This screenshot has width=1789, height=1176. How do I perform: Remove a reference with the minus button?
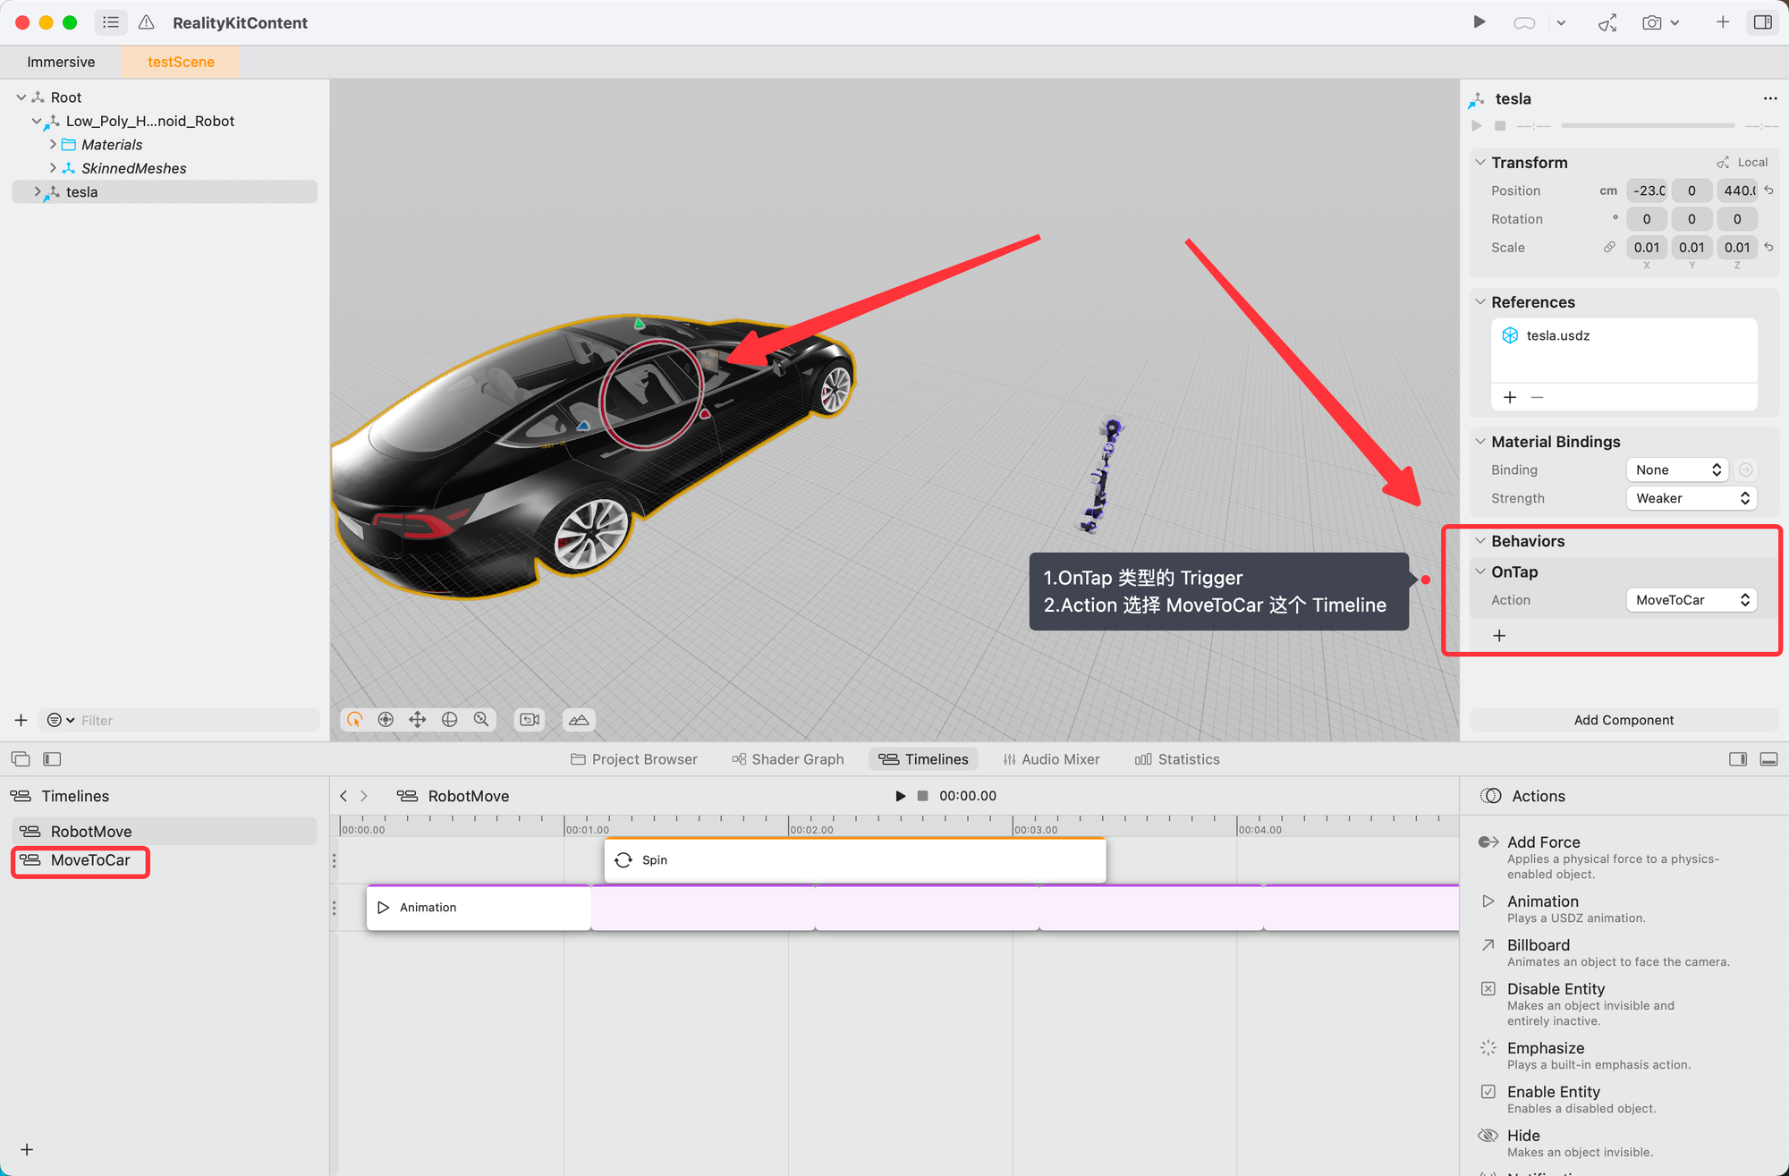pos(1537,397)
